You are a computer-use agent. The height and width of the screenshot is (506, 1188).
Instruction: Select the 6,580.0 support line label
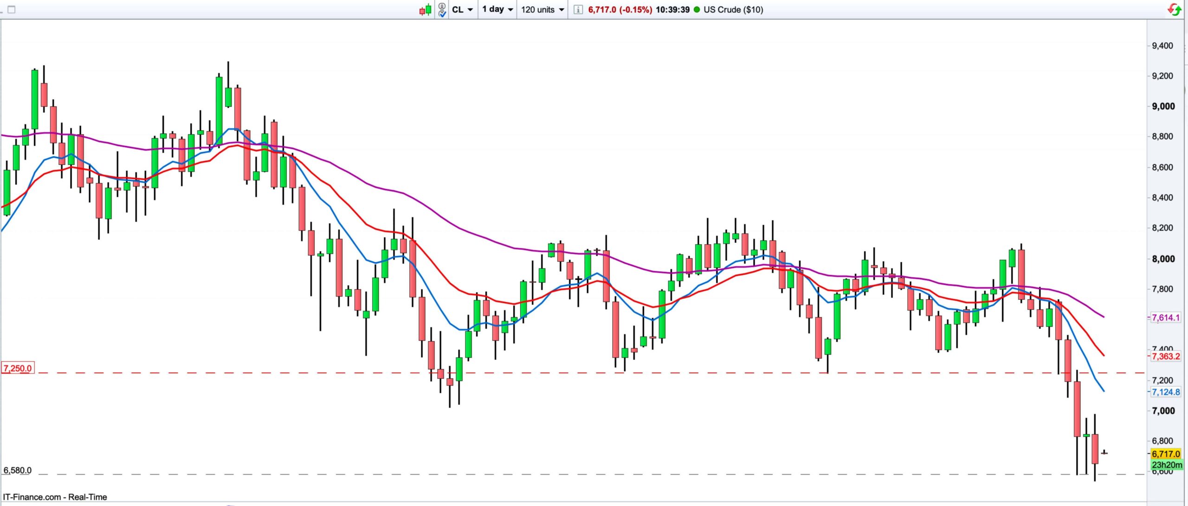[18, 470]
